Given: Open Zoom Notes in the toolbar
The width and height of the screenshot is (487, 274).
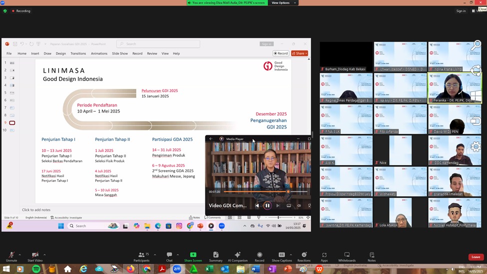Looking at the screenshot, I should (x=372, y=257).
